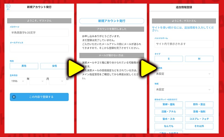Click in the パスワード input field
The height and width of the screenshot is (137, 224).
coord(39,33)
